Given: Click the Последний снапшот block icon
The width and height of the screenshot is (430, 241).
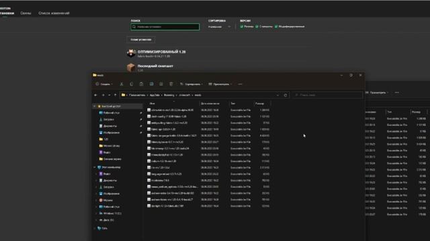Looking at the screenshot, I should (131, 68).
